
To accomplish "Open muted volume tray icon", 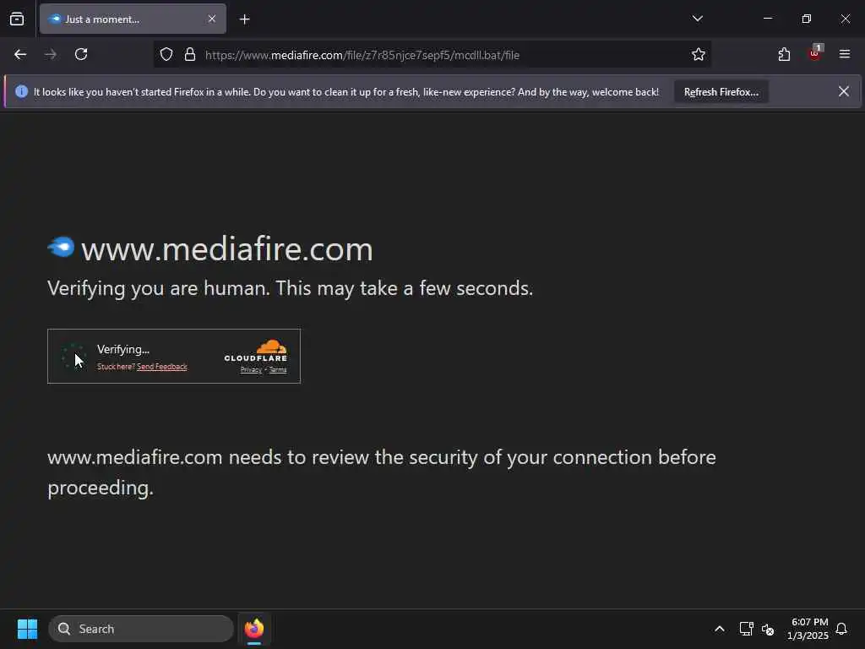I will 768,629.
